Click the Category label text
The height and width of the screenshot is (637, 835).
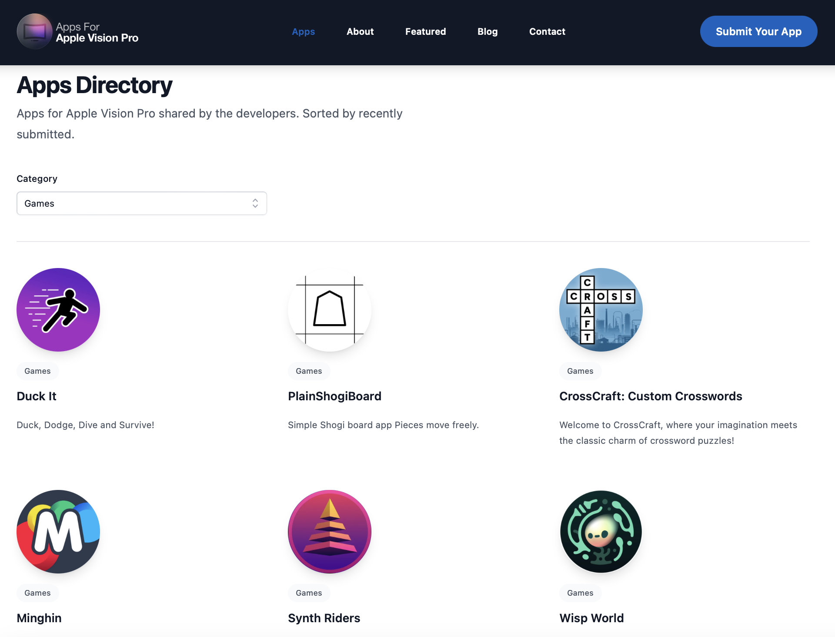click(x=37, y=179)
